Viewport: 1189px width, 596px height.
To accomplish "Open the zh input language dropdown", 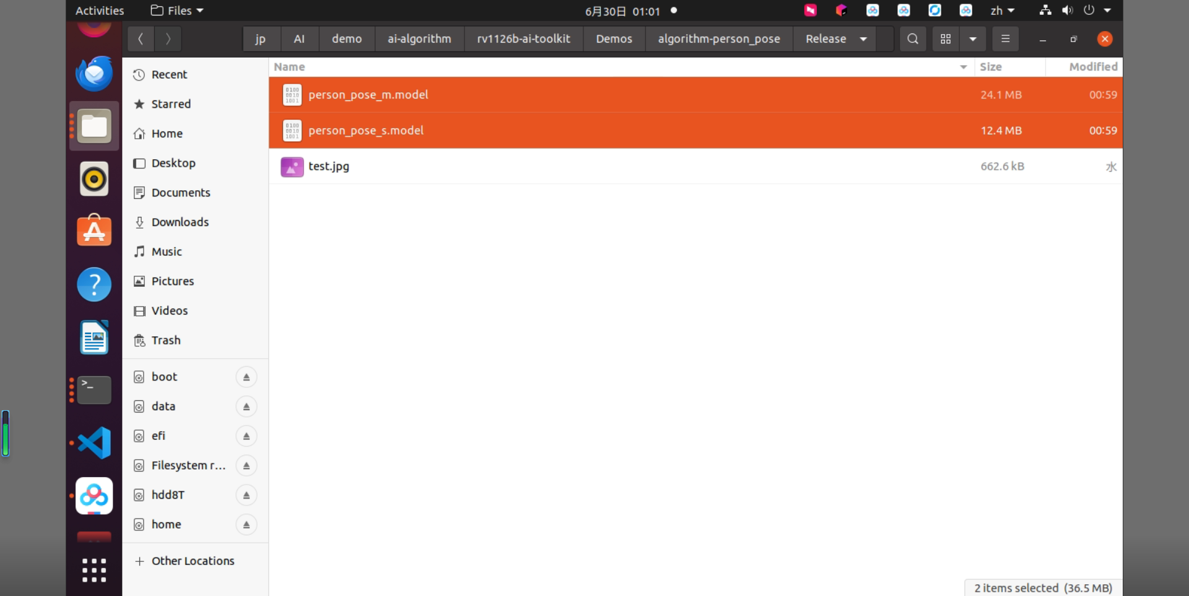I will [1003, 11].
